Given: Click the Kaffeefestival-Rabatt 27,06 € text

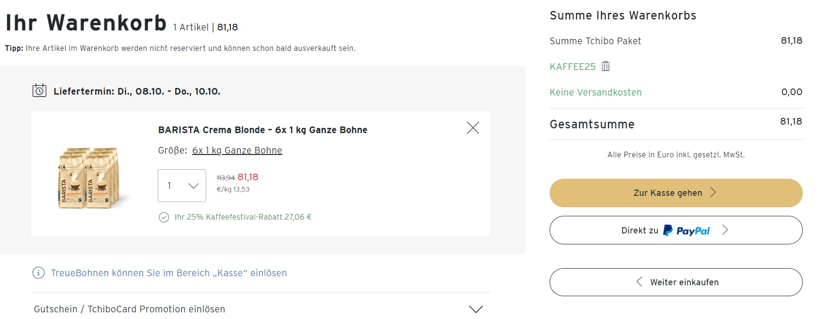Looking at the screenshot, I should pos(243,217).
